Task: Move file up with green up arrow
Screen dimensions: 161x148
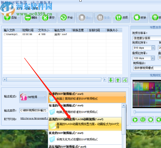Action: click(118, 80)
